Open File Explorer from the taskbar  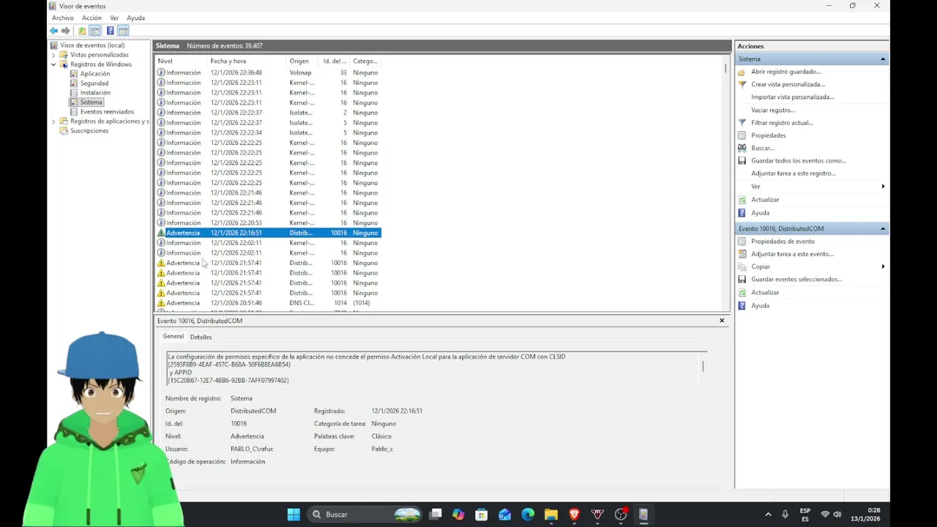[x=551, y=515]
